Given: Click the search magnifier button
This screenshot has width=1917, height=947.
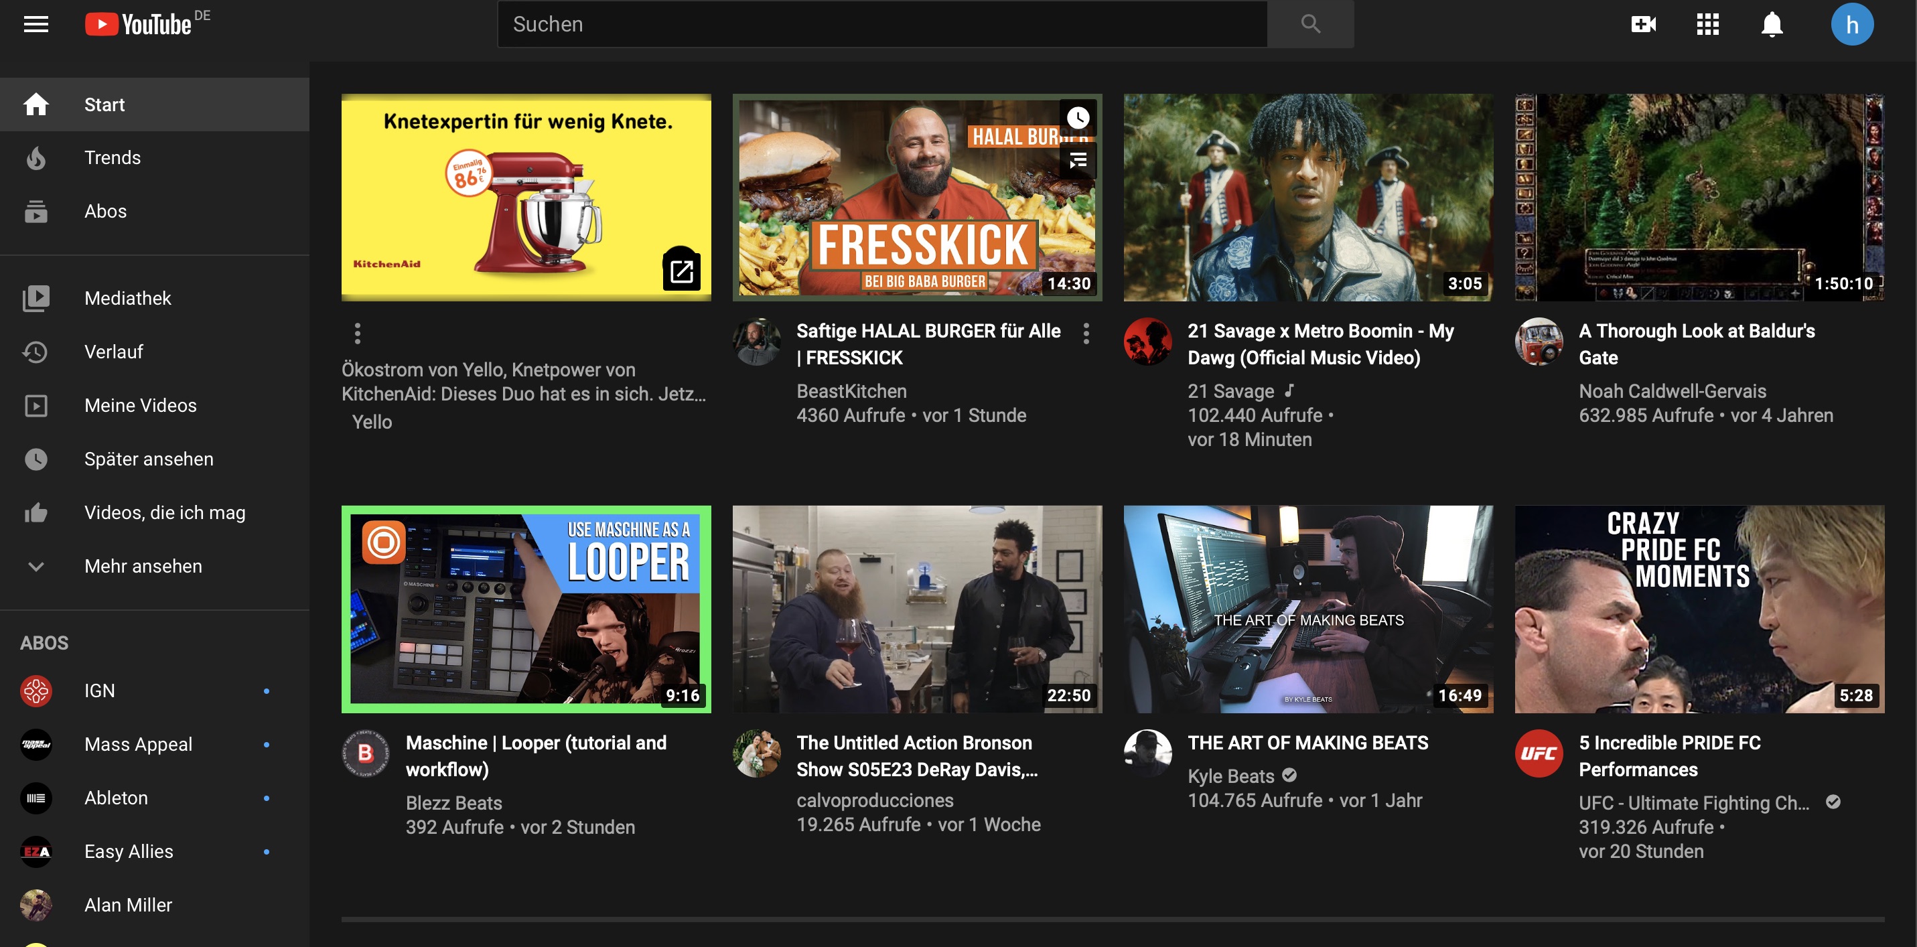Looking at the screenshot, I should (1309, 25).
